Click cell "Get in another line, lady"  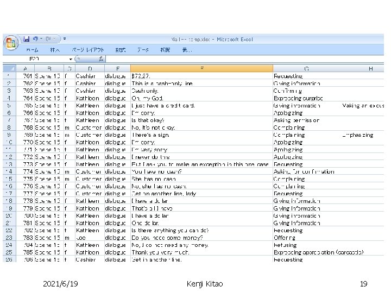pyautogui.click(x=201, y=193)
